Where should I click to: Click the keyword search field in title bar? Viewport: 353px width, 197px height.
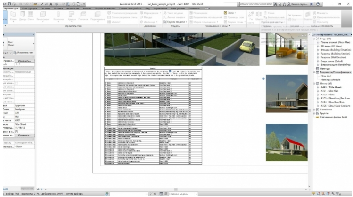point(251,3)
